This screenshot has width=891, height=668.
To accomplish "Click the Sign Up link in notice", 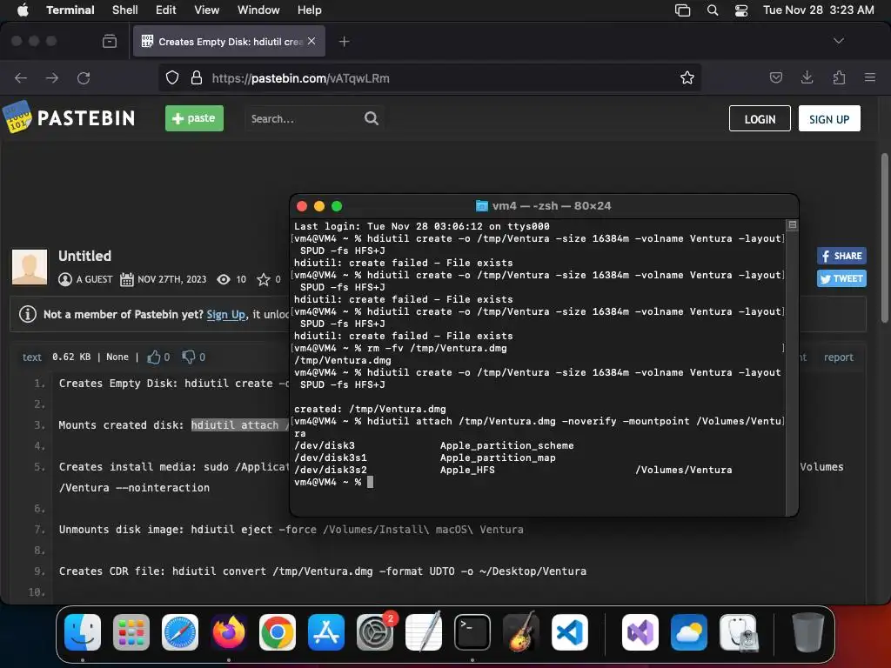I will point(225,314).
